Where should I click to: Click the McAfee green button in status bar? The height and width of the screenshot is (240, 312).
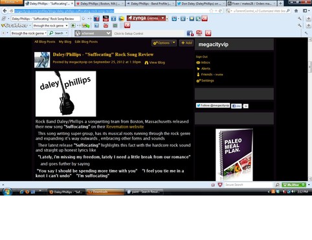coord(294,185)
